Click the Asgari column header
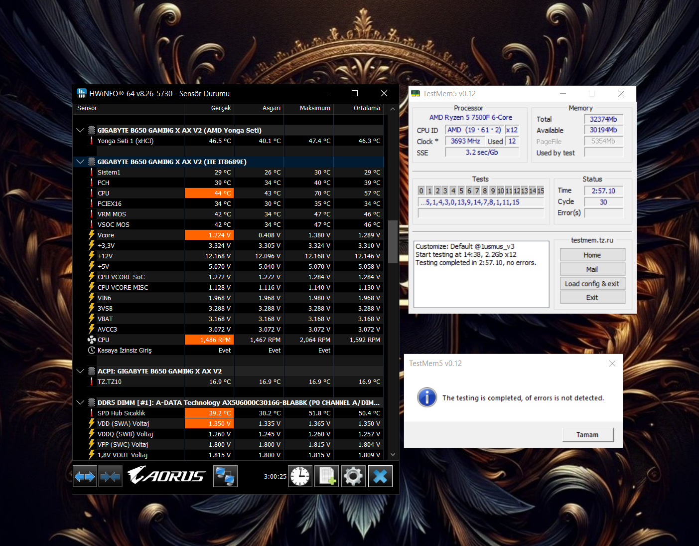This screenshot has height=546, width=699. pos(259,108)
